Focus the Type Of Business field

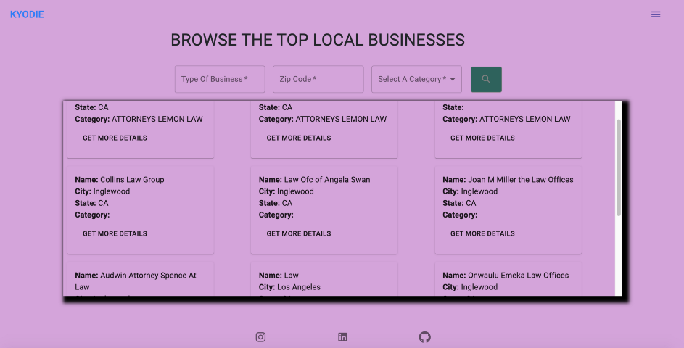[x=219, y=79]
